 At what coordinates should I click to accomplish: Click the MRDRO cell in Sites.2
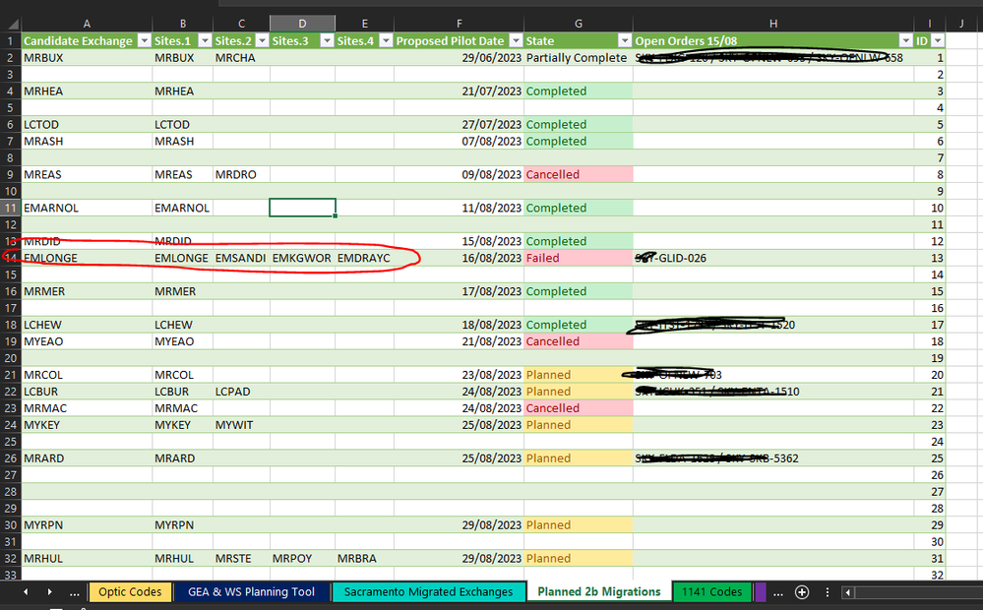241,174
